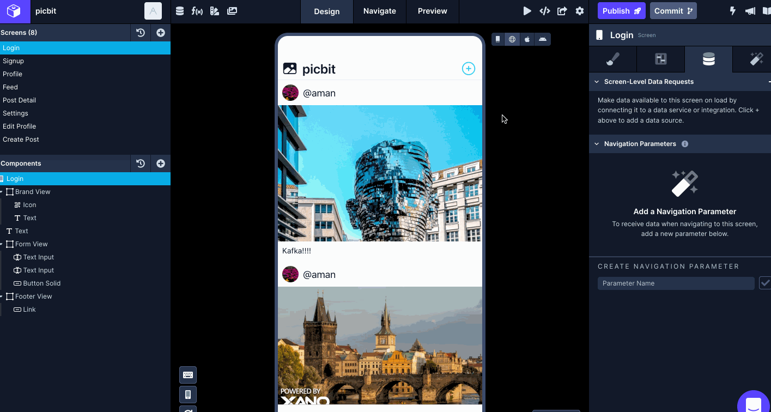Open the sliders settings panel tab
Image resolution: width=771 pixels, height=412 pixels.
[x=660, y=59]
